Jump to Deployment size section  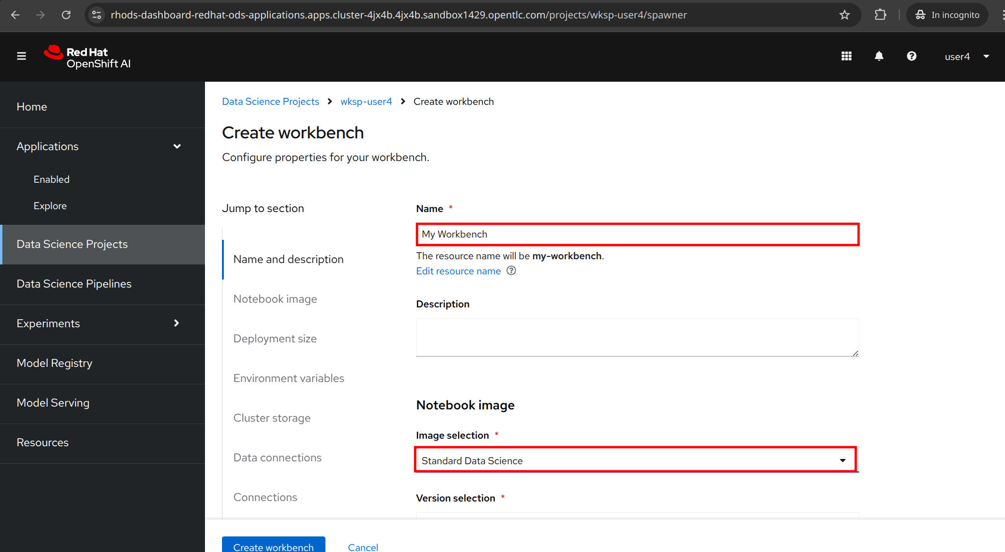[275, 339]
